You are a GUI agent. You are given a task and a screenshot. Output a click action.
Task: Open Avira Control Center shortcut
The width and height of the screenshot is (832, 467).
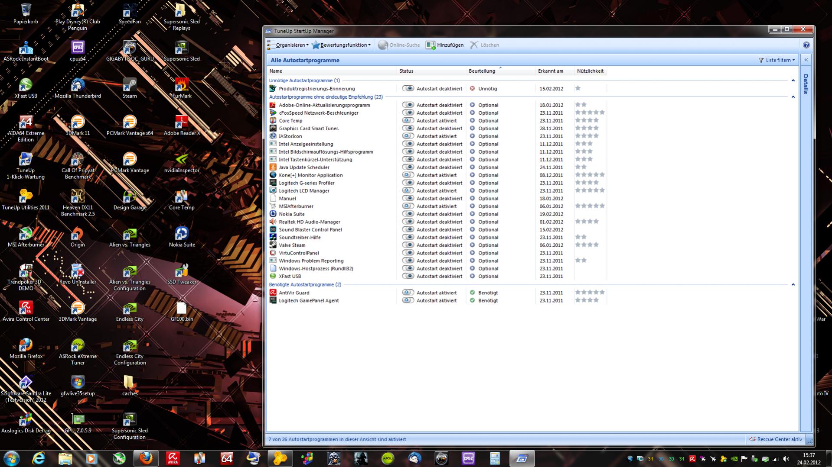26,311
